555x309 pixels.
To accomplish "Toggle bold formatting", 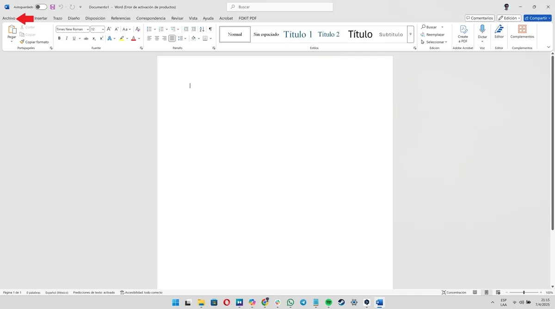I will coord(59,38).
